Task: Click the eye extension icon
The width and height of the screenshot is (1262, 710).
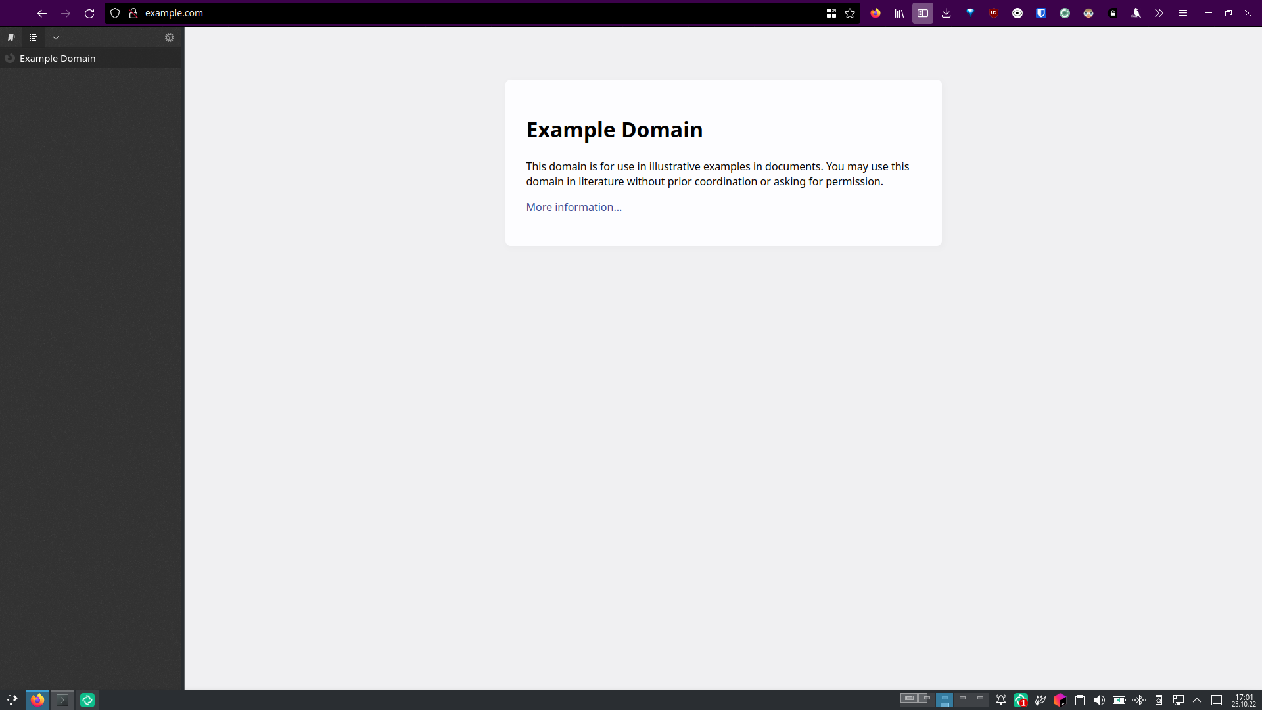Action: pos(1017,13)
